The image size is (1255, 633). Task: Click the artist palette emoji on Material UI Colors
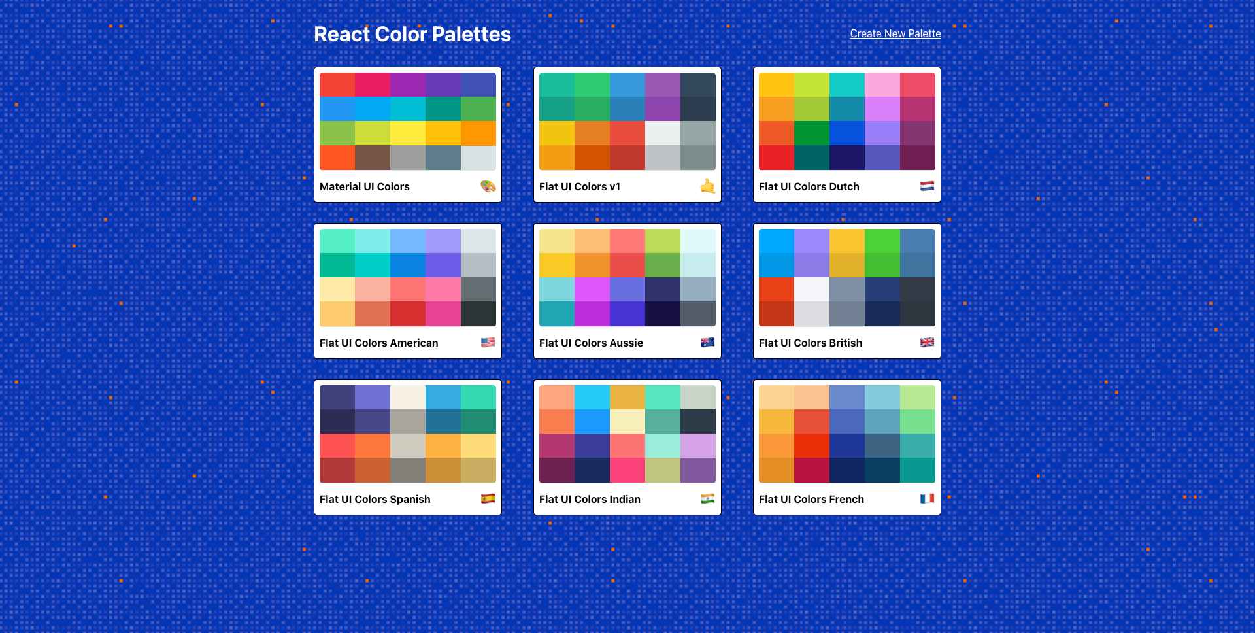click(x=488, y=186)
